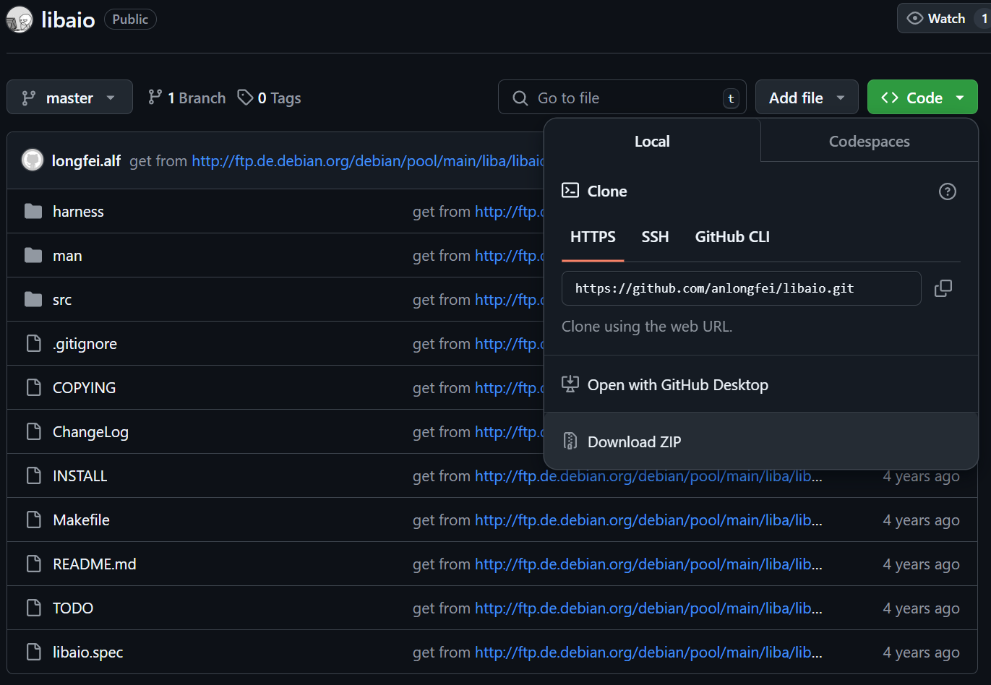Click the terminal icon beside Clone heading
Viewport: 991px width, 685px height.
coord(570,191)
